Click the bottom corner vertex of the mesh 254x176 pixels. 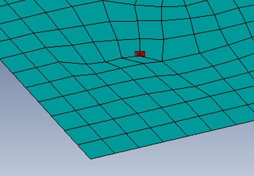(91, 159)
